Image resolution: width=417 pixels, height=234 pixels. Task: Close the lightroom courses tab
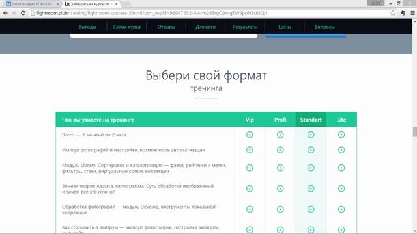117,4
